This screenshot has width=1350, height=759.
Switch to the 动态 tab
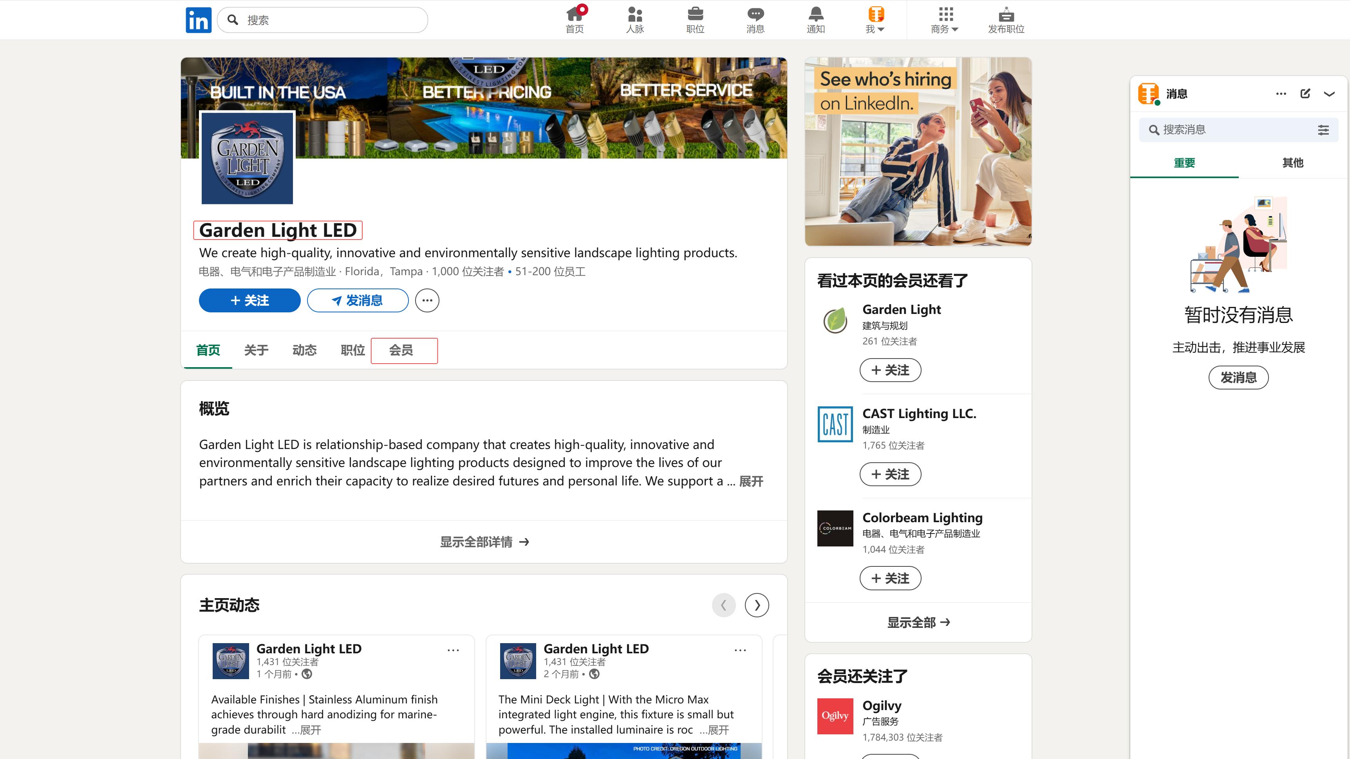coord(304,350)
